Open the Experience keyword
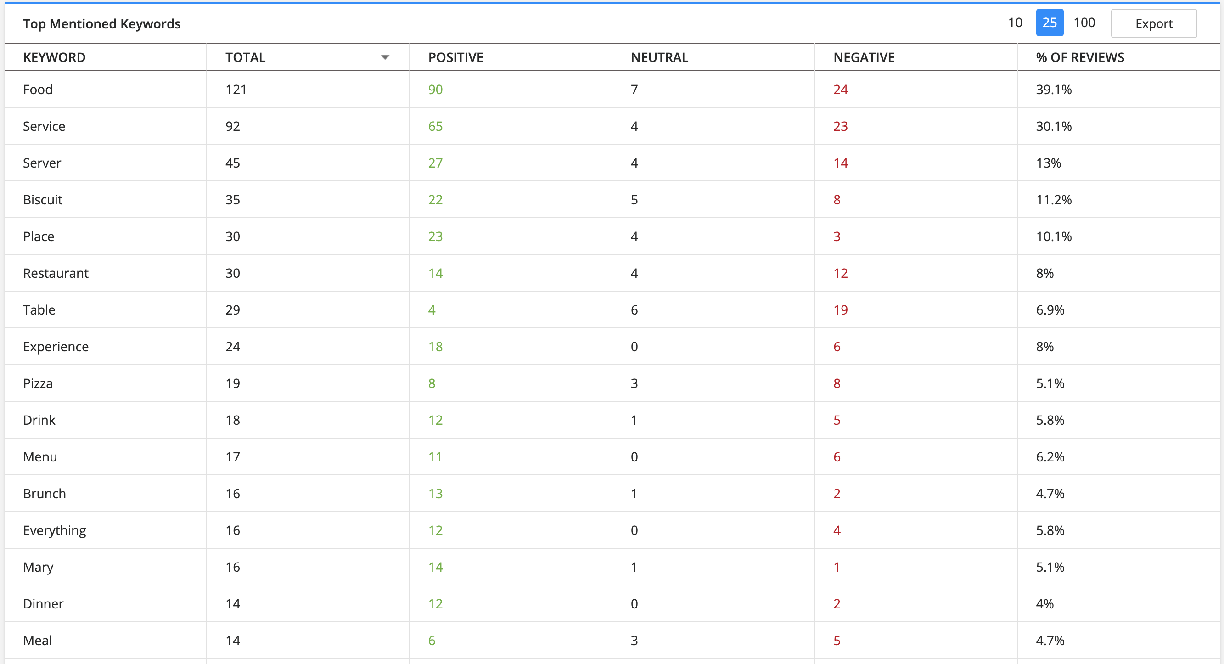Viewport: 1224px width, 664px height. [56, 347]
